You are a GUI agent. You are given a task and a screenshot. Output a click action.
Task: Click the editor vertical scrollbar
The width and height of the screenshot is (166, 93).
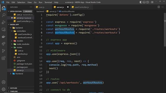tap(165, 29)
